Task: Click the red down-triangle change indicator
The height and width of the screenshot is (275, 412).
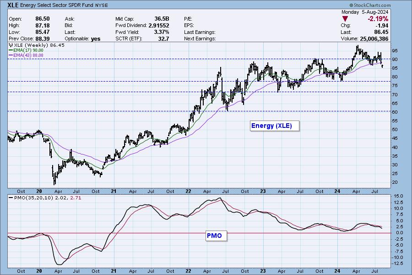Action: click(345, 19)
